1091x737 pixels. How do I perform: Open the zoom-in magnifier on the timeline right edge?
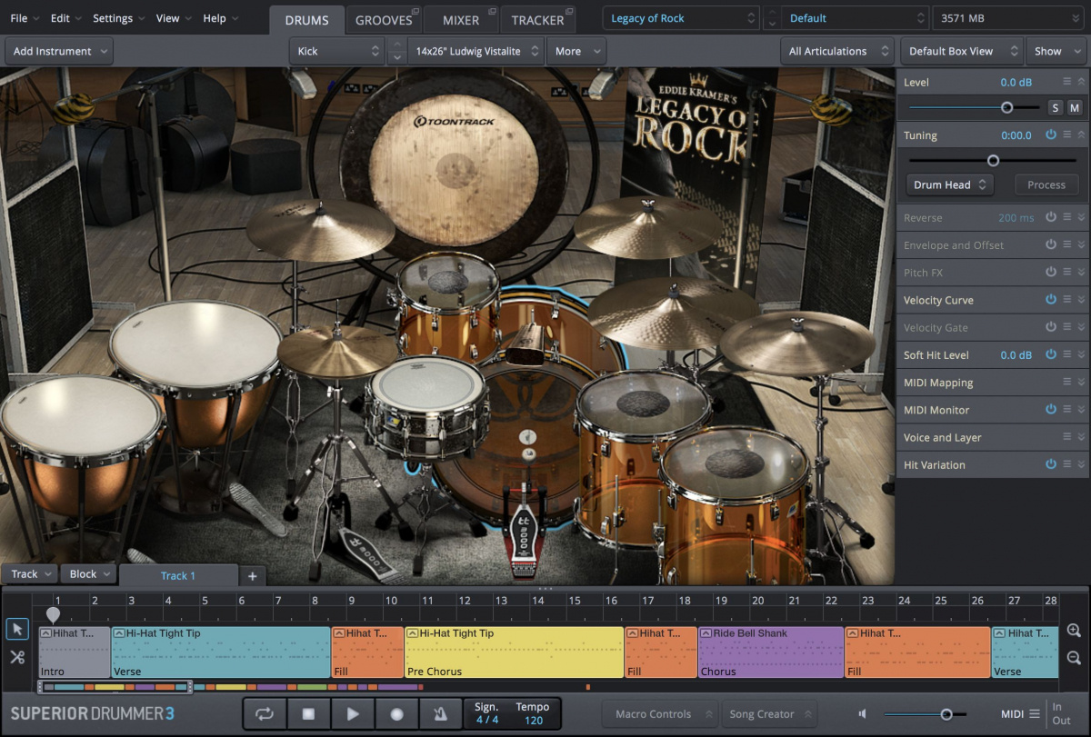[1074, 629]
